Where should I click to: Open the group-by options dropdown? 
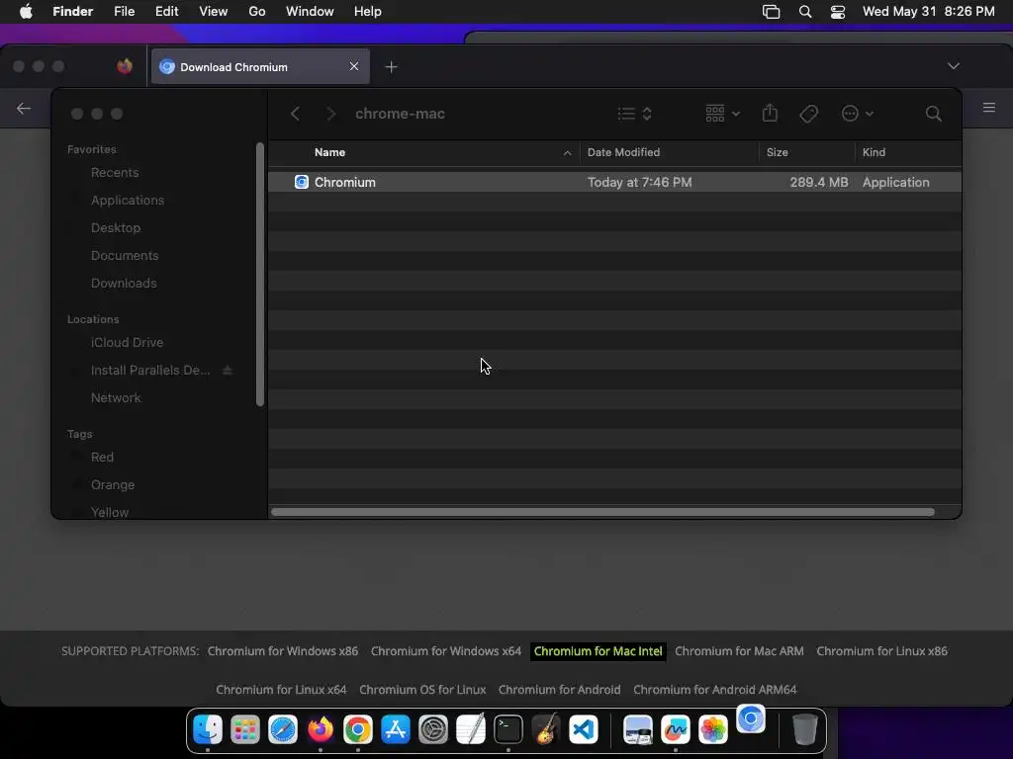coord(722,114)
